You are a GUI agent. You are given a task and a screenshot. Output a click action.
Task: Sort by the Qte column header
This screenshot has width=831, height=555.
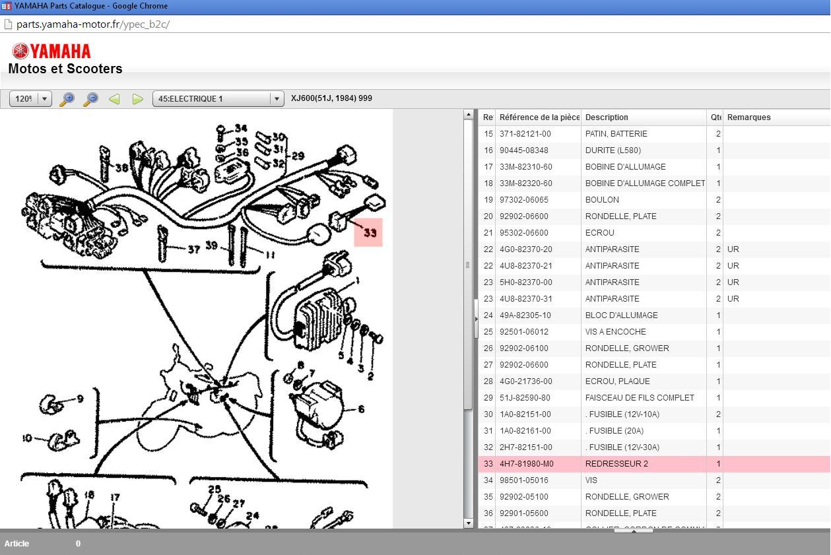tap(715, 117)
